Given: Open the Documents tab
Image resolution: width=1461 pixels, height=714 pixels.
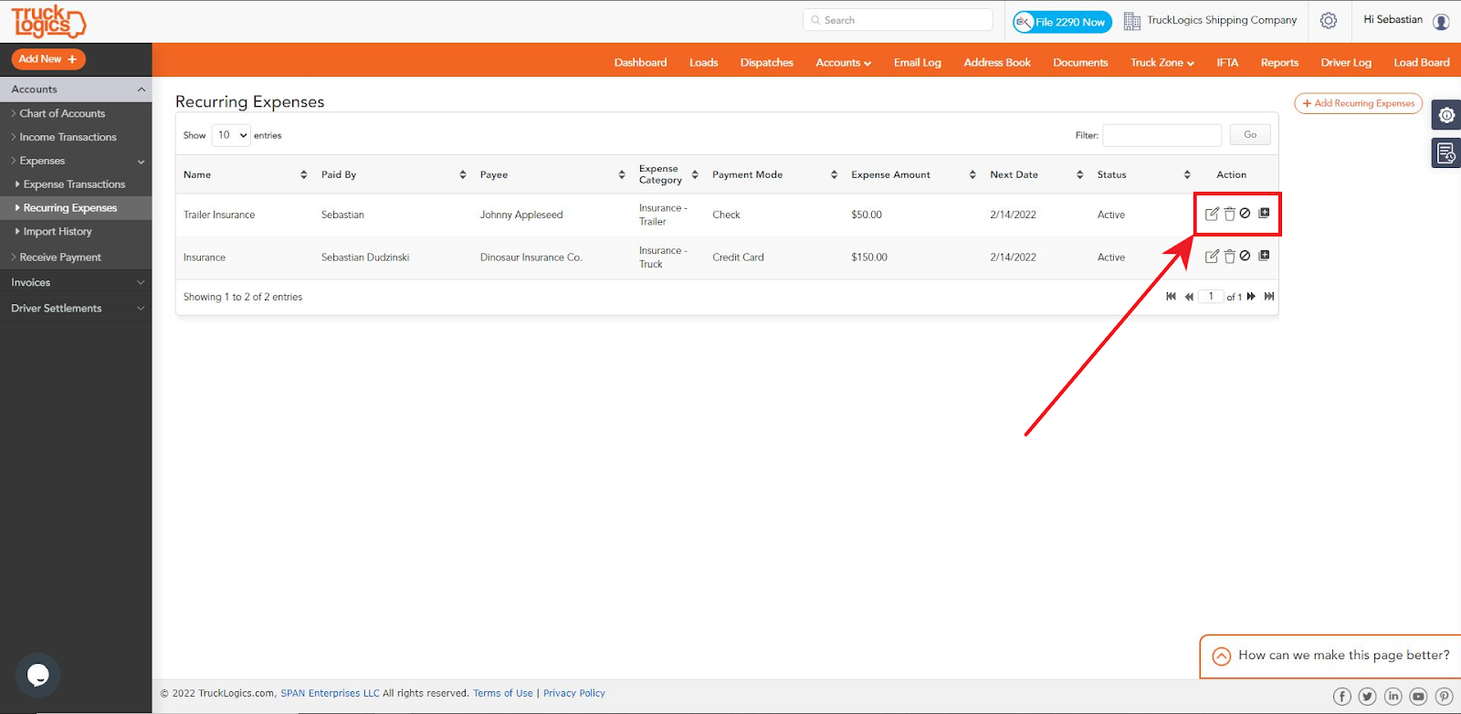Looking at the screenshot, I should tap(1080, 63).
